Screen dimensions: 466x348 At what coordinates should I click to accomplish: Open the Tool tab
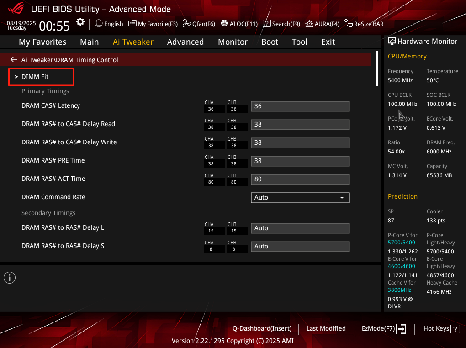point(299,42)
